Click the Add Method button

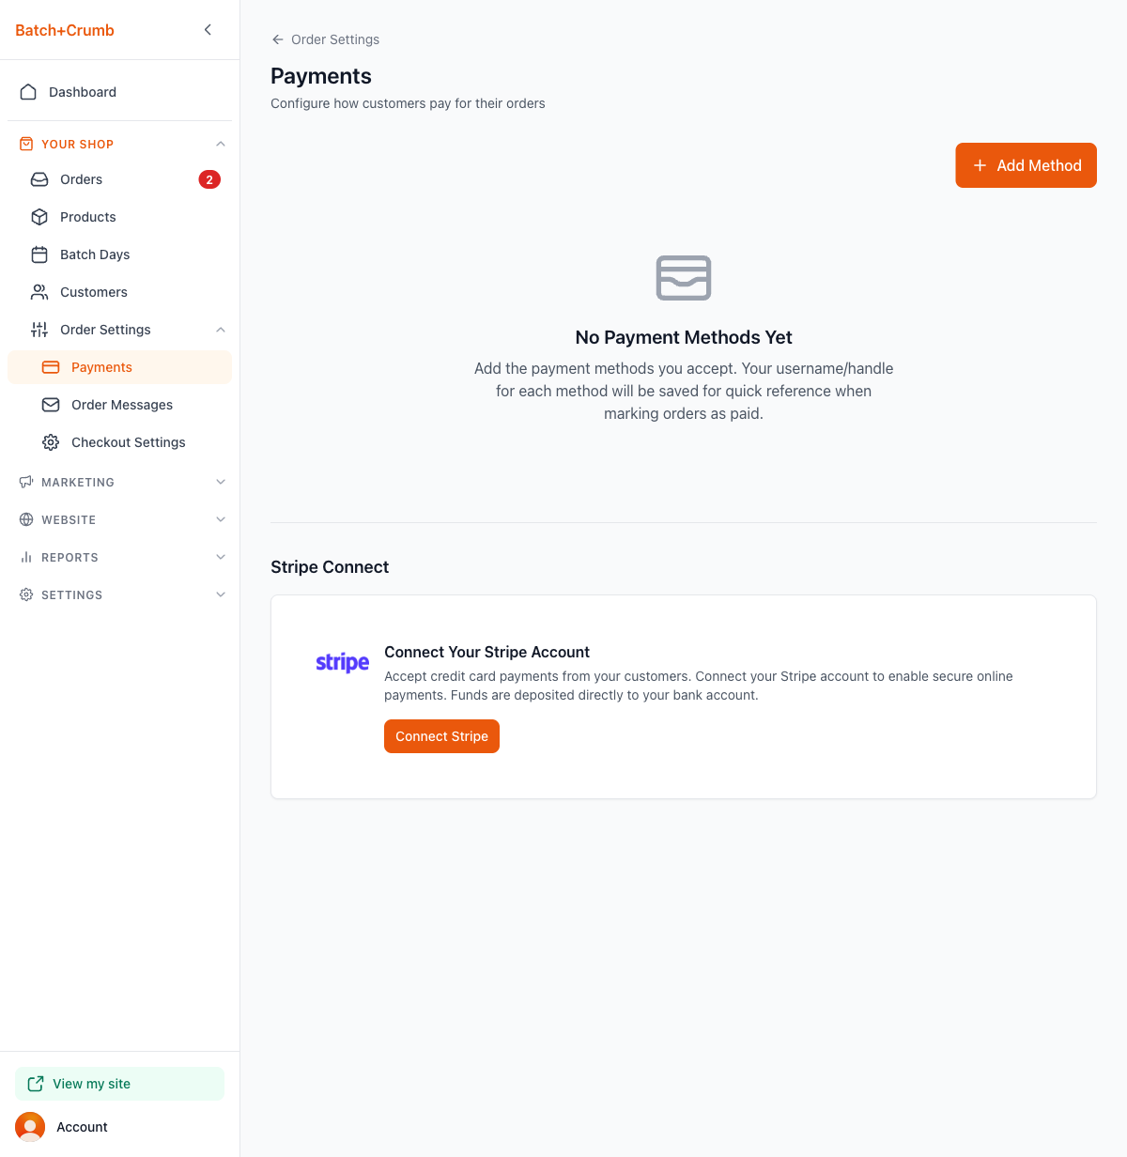[x=1026, y=165]
